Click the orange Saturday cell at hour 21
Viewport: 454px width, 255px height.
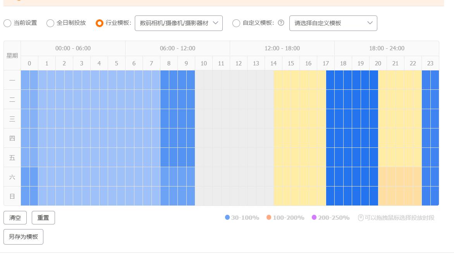pos(395,176)
